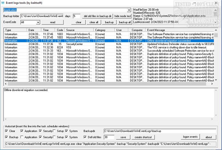Toggle the Clear checkbox
222x150 pixels.
[6, 131]
